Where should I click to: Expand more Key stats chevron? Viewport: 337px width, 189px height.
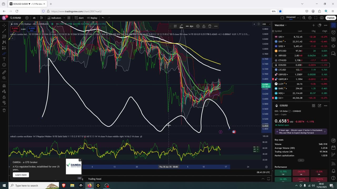(301, 160)
